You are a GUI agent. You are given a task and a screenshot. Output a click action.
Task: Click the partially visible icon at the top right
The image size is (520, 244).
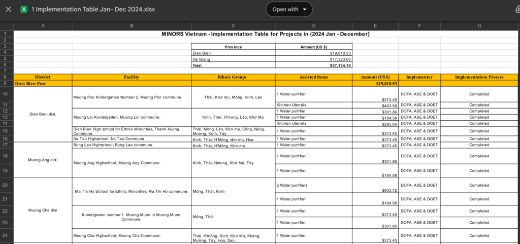(x=517, y=9)
